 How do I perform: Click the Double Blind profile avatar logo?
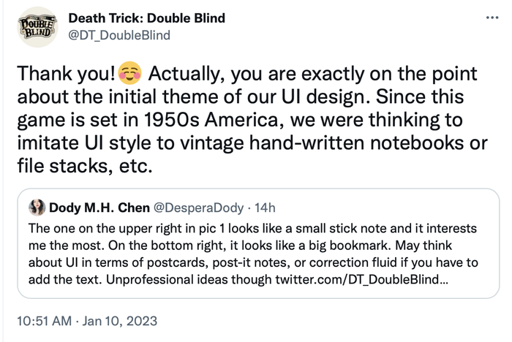pos(36,27)
